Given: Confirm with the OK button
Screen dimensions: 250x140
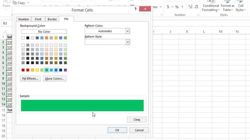Looking at the screenshot, I should pos(117,130).
